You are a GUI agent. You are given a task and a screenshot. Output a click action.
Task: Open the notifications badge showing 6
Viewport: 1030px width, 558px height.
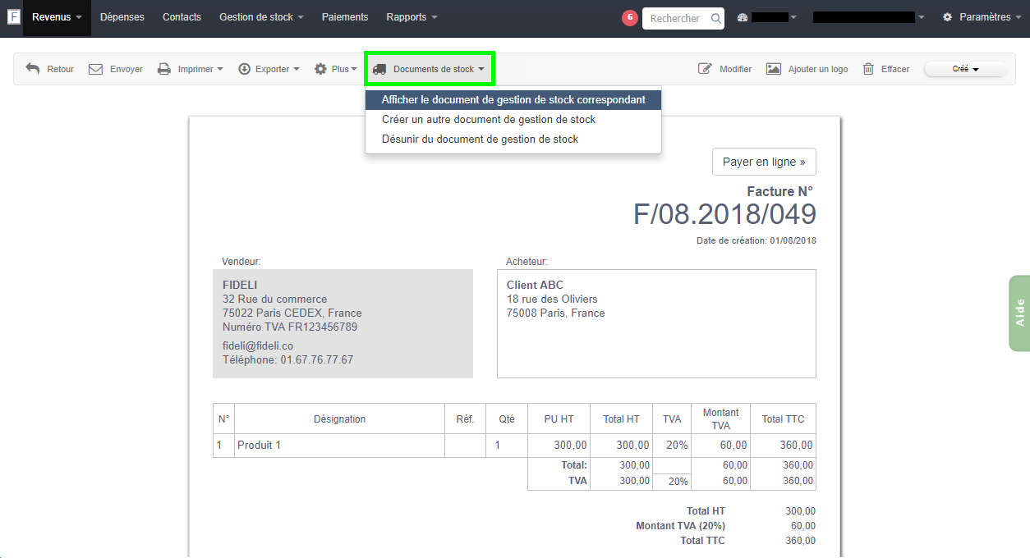[629, 16]
